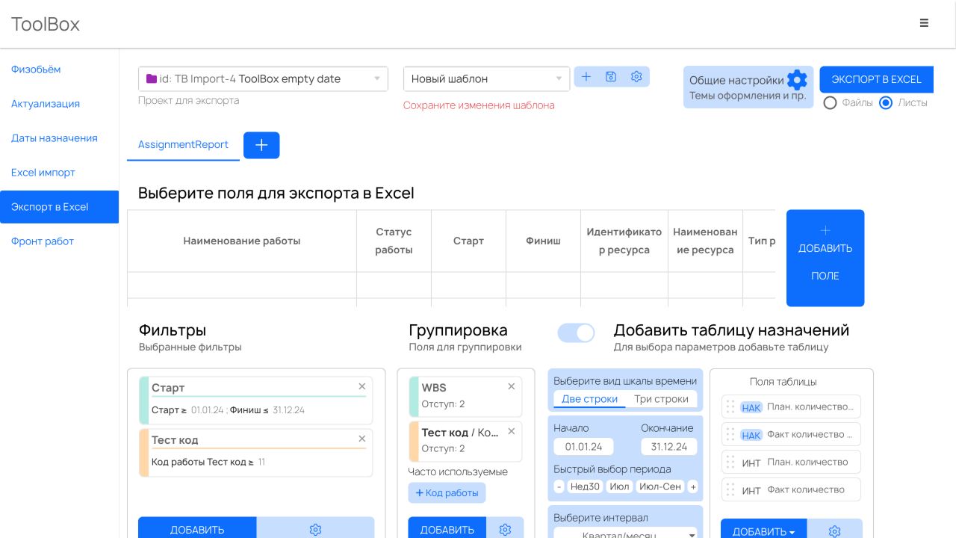Open the Новый шаблон template dropdown

click(486, 78)
